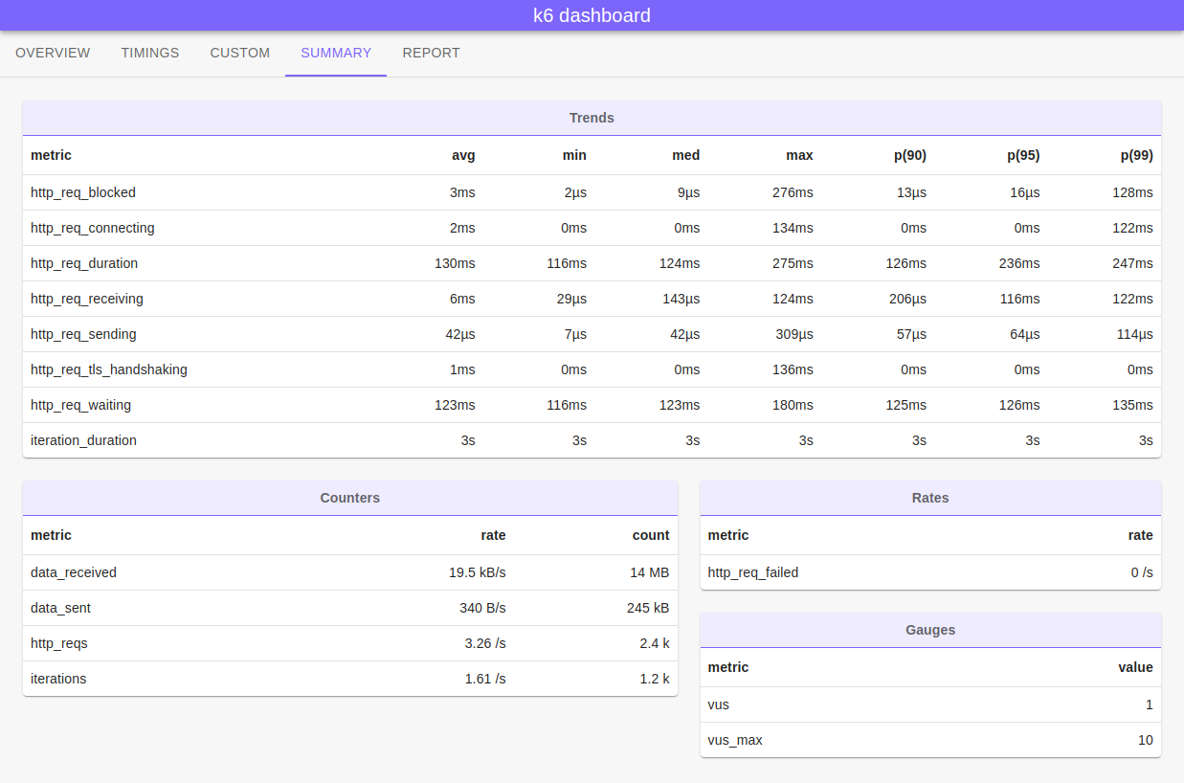Click the p(99) column header
The image size is (1184, 783).
click(x=1136, y=155)
